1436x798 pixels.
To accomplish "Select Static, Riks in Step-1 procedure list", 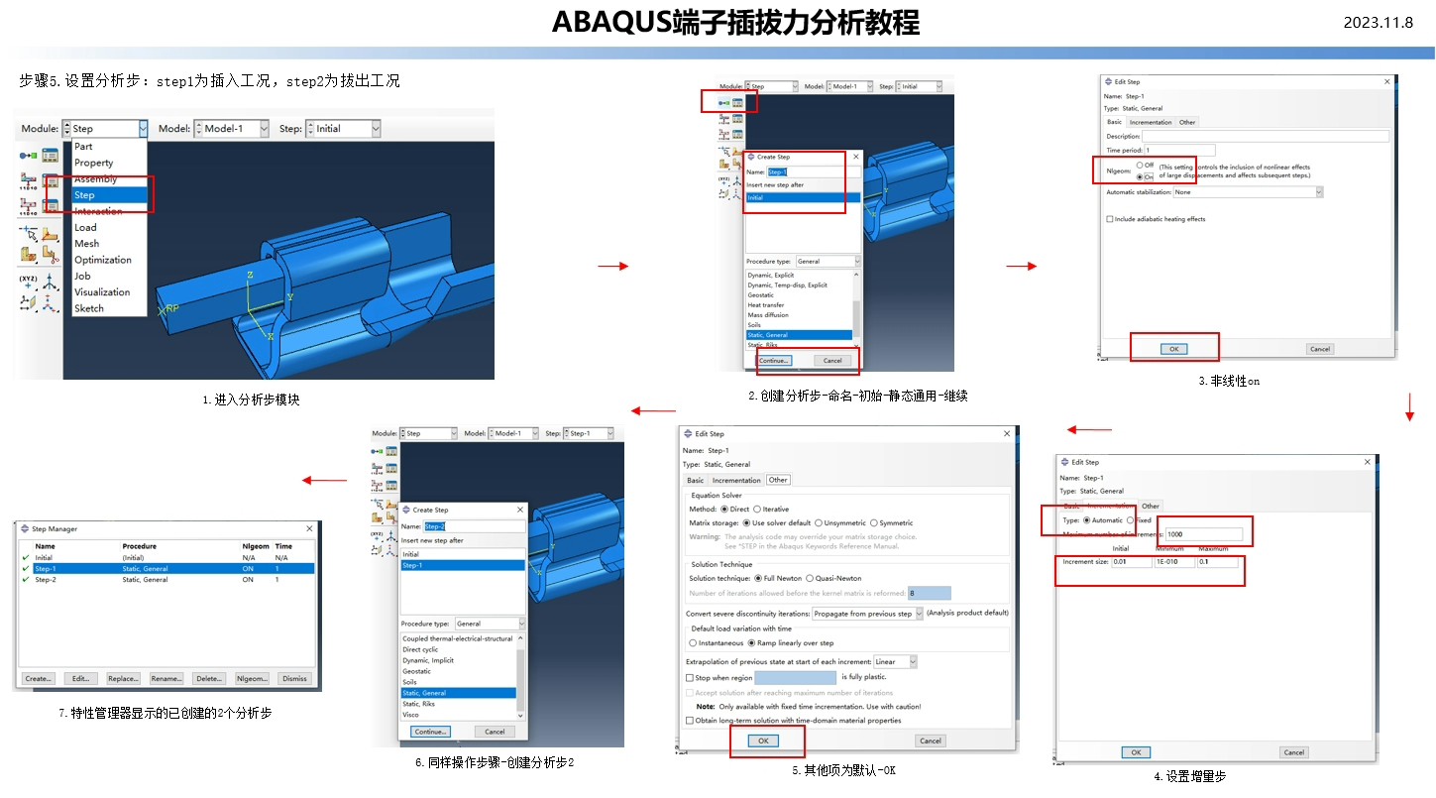I will click(762, 345).
